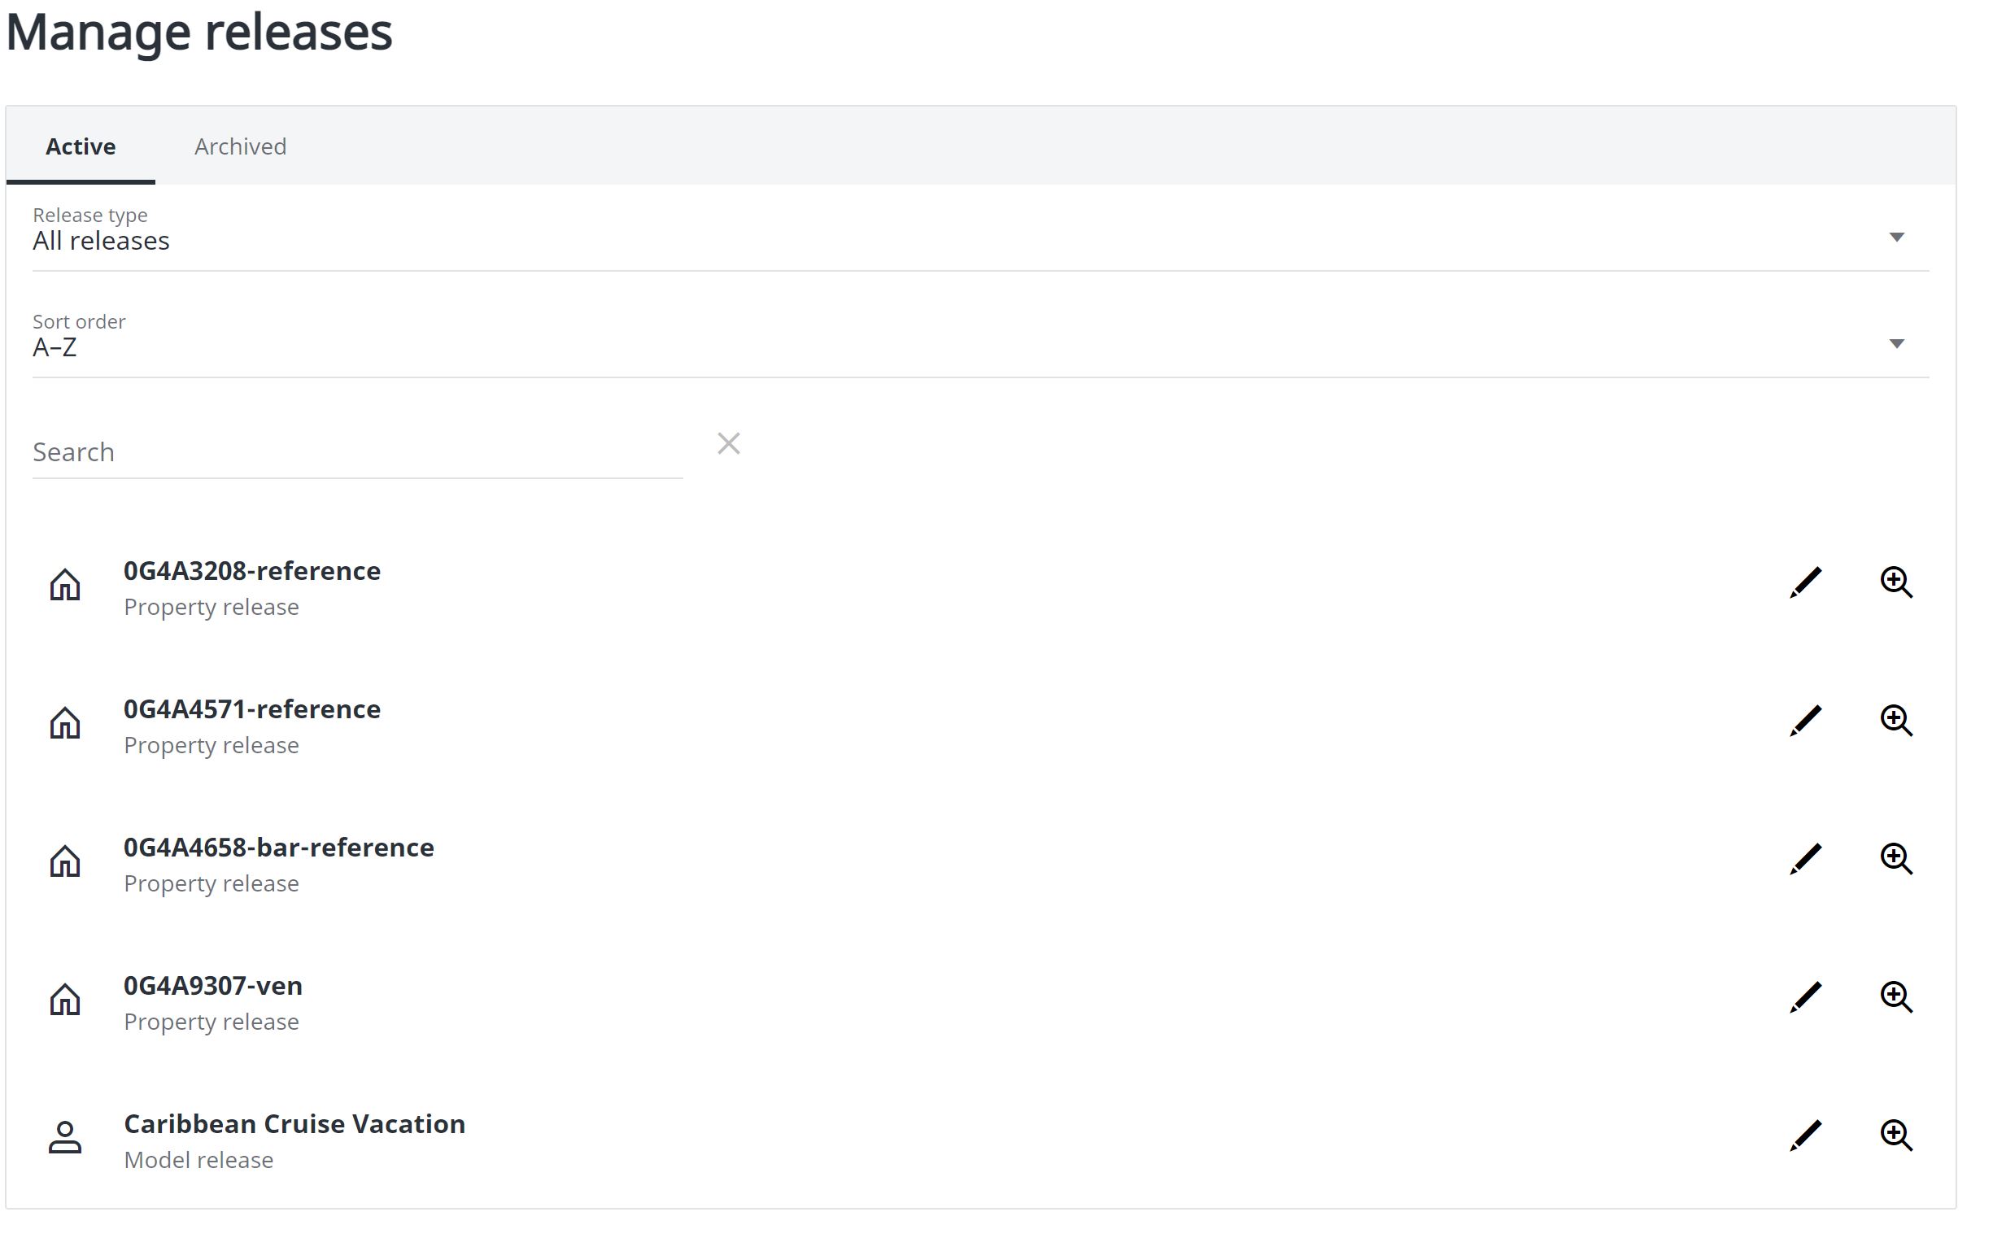Click the house icon beside 0G4A9307-ven

coord(66,997)
